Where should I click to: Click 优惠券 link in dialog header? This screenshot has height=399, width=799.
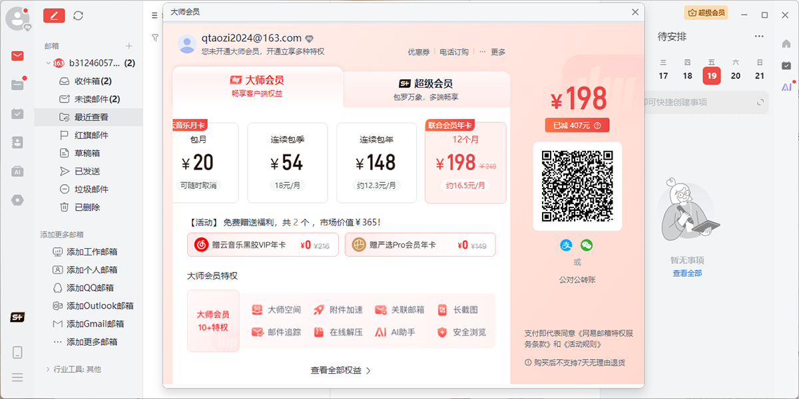click(419, 52)
